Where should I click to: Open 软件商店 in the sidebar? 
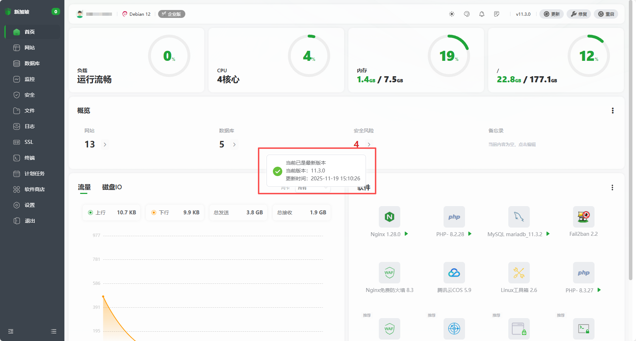coord(34,189)
